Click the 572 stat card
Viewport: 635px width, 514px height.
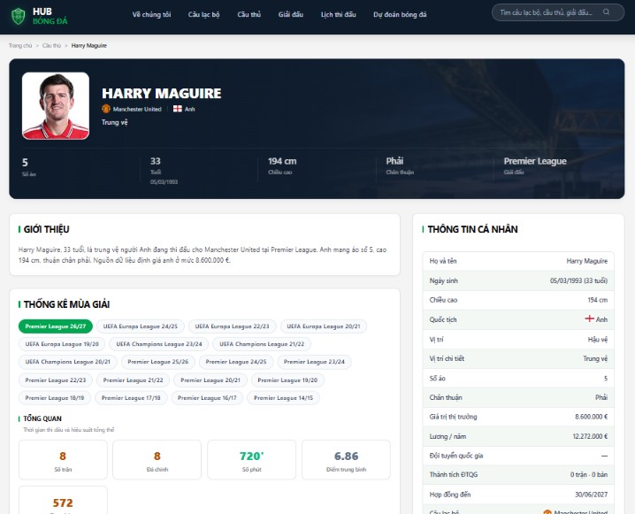point(63,501)
